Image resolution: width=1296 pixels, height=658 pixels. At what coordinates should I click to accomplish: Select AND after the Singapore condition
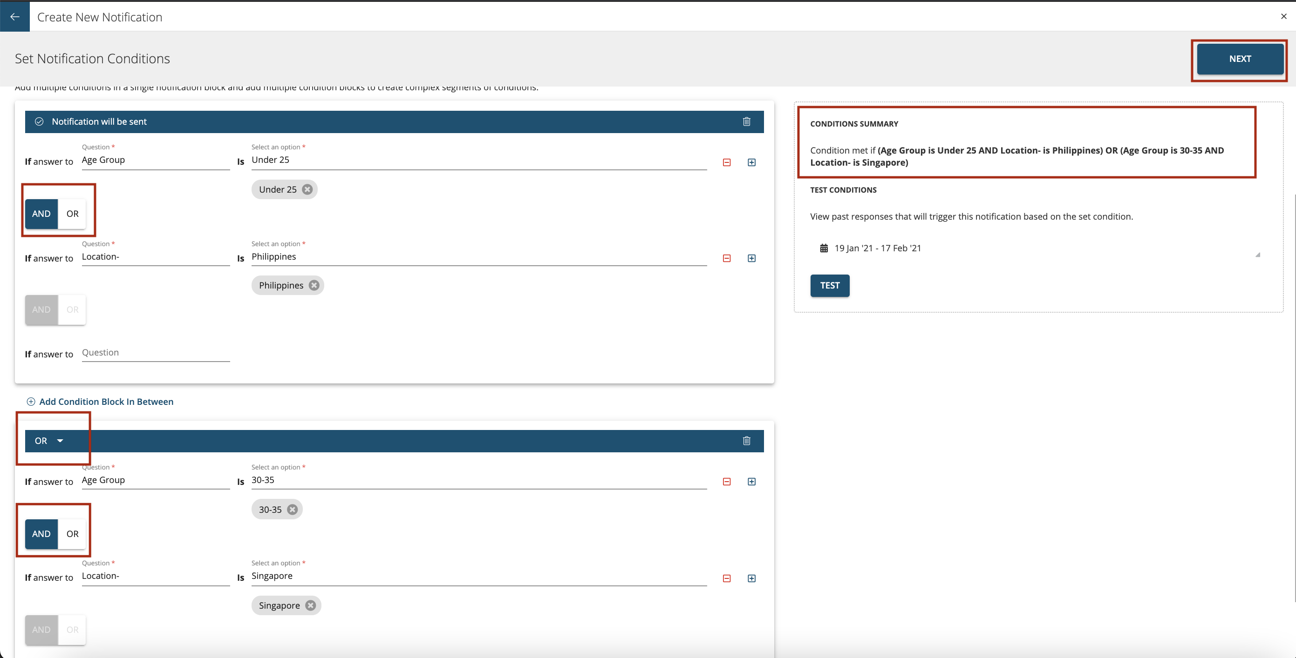point(41,631)
